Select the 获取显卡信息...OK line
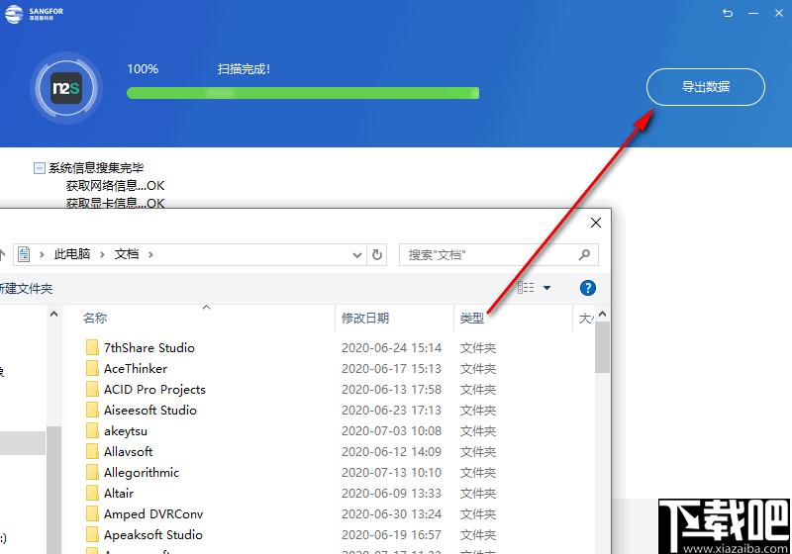Image resolution: width=792 pixels, height=554 pixels. [x=115, y=203]
